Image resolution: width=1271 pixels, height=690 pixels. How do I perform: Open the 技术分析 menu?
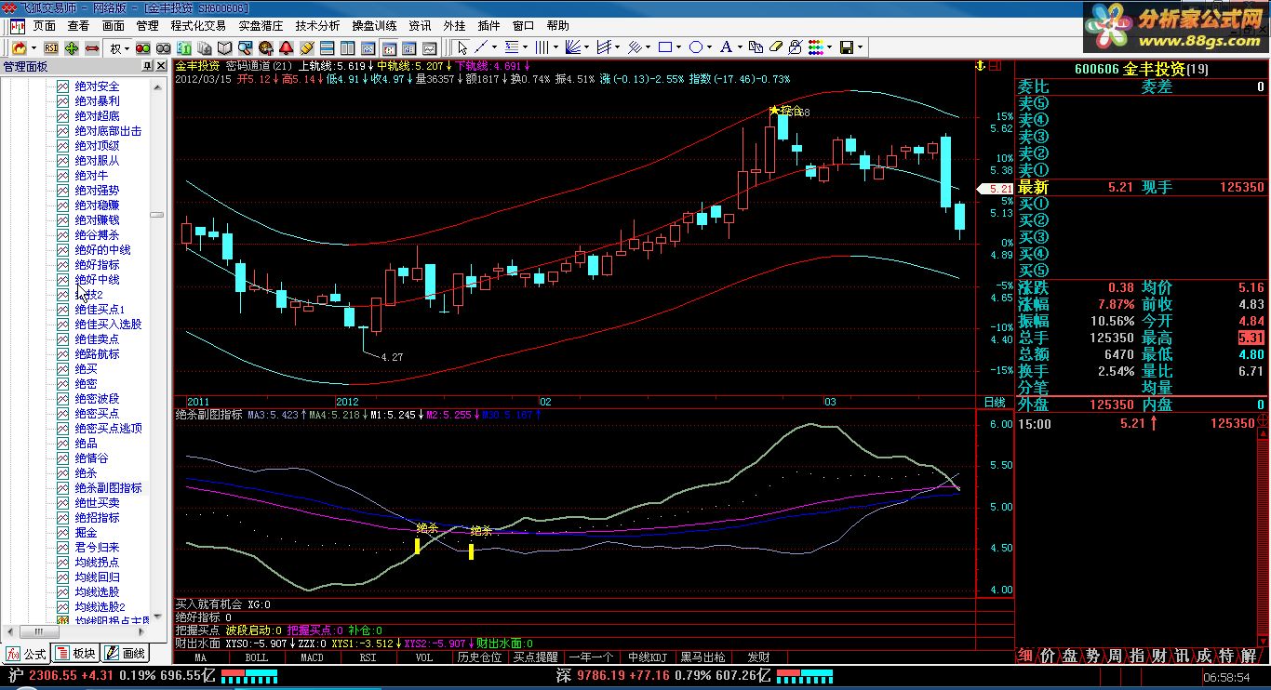coord(317,26)
